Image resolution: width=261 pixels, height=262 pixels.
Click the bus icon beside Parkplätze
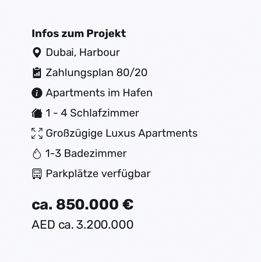[37, 174]
